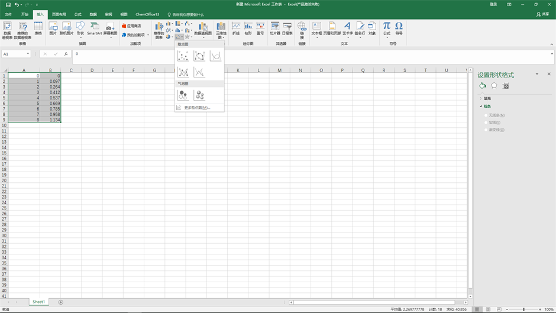Click the 表格 table icon
556x313 pixels.
click(x=38, y=28)
